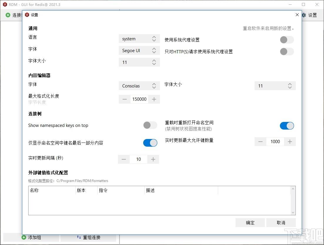Toggle 使用系统代理设置 switch
This screenshot has height=245, width=324.
(x=287, y=40)
